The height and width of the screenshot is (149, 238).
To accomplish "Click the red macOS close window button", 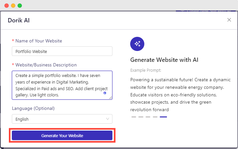I will [x=7, y=6].
